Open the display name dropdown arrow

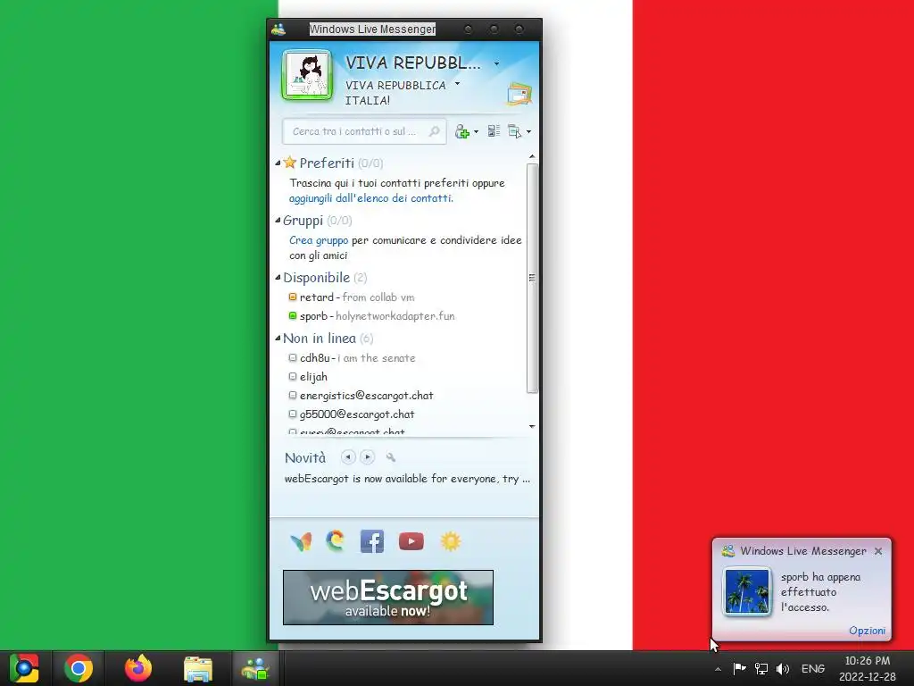tap(496, 63)
